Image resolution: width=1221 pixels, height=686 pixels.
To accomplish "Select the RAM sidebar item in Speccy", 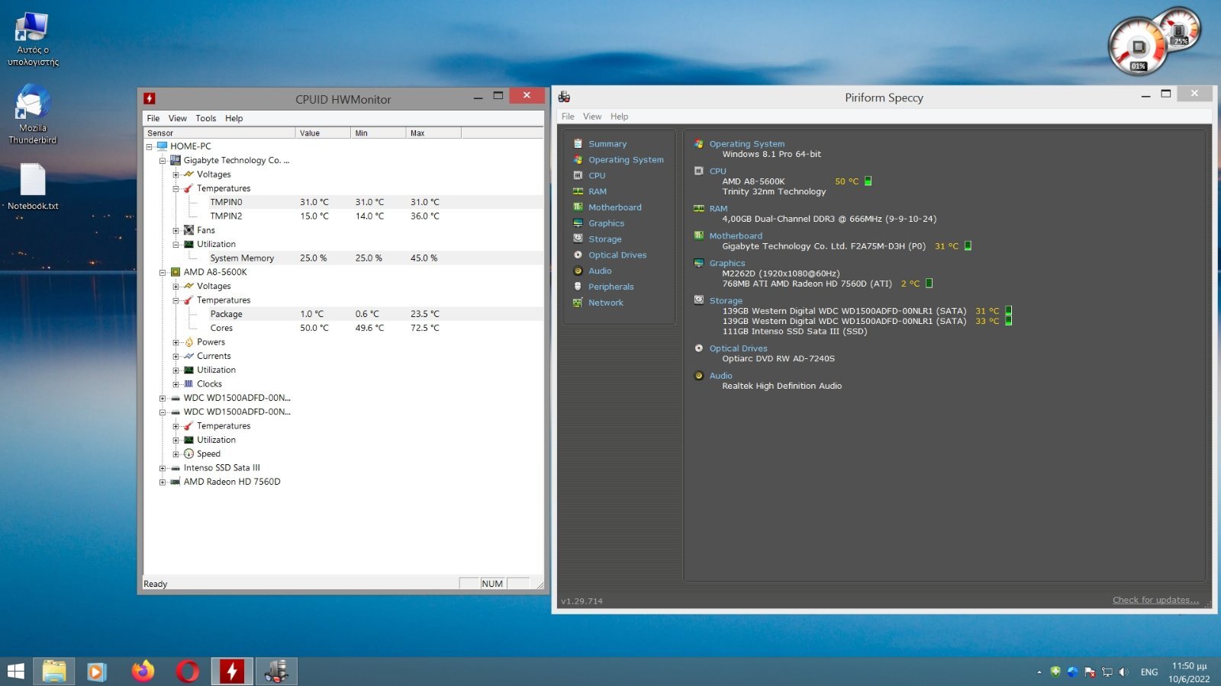I will pos(598,192).
